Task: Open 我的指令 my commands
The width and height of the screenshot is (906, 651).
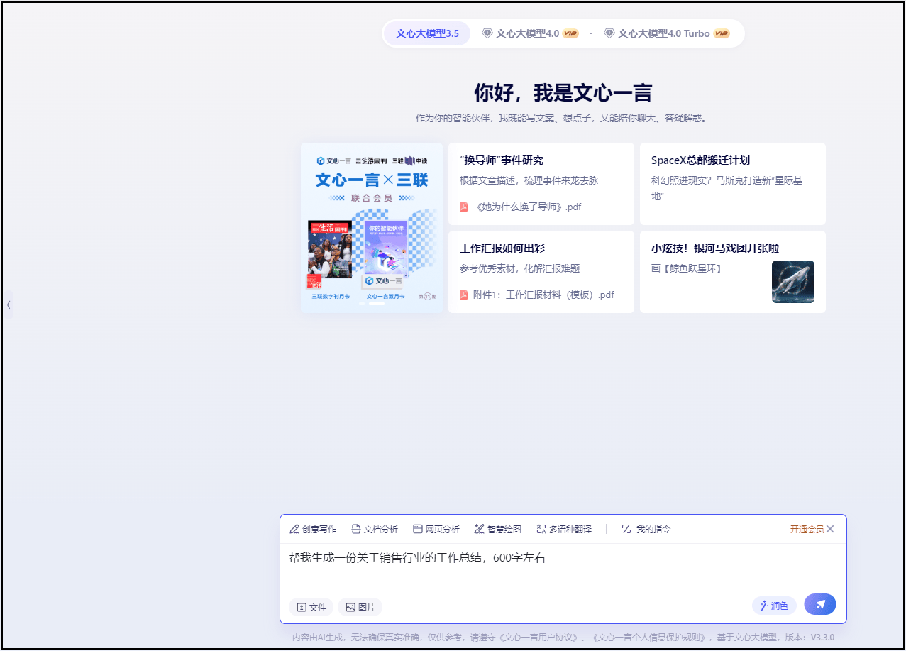Action: point(646,529)
